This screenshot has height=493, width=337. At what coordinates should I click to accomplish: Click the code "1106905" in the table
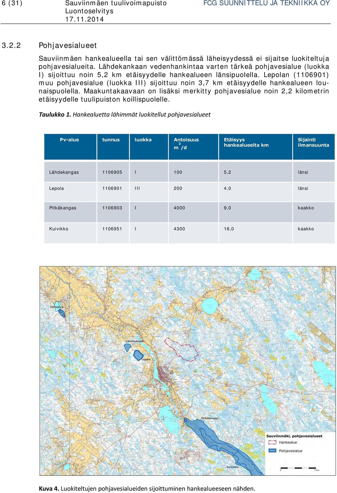112,172
